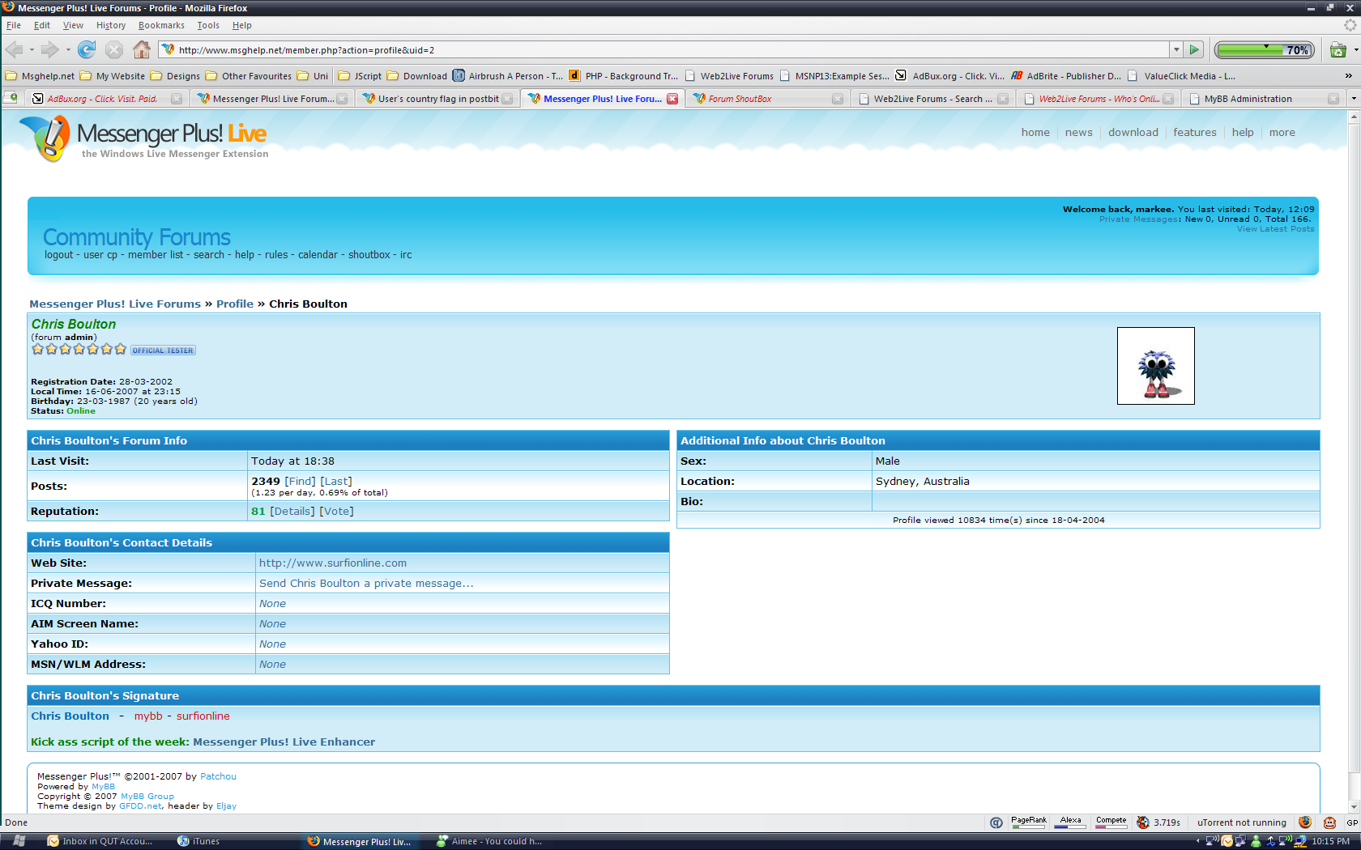This screenshot has width=1361, height=850.
Task: Open the Airbrush A Person bookmark
Action: 507,76
